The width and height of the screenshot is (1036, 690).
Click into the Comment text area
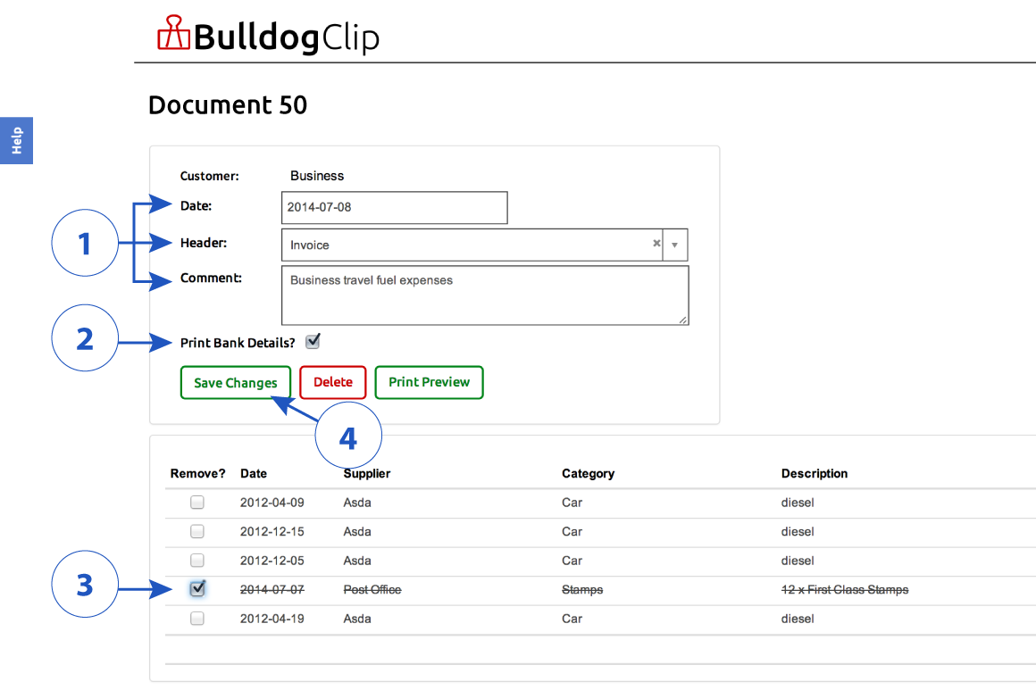[x=485, y=295]
